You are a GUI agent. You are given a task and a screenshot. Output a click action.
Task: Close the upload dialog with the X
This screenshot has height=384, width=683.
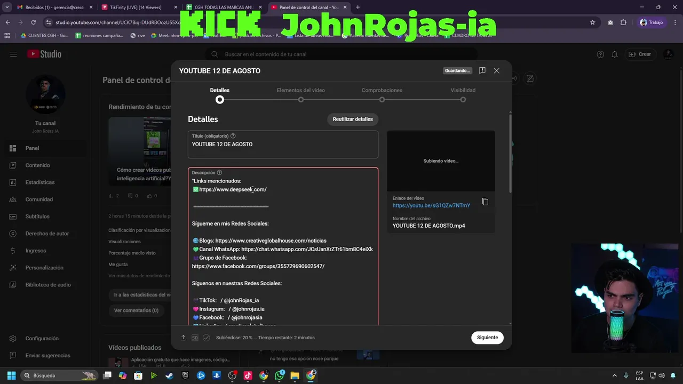497,70
